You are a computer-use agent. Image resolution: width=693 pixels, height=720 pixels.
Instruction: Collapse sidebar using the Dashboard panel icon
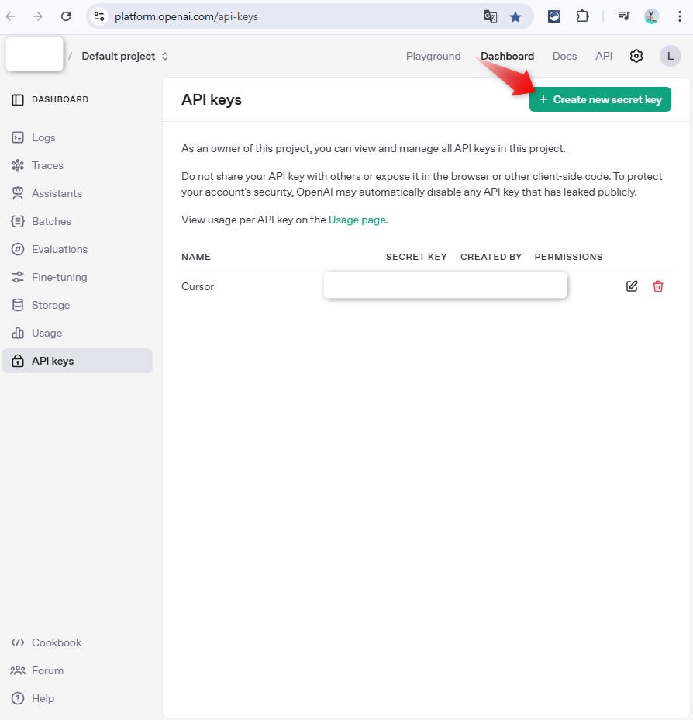[x=18, y=99]
